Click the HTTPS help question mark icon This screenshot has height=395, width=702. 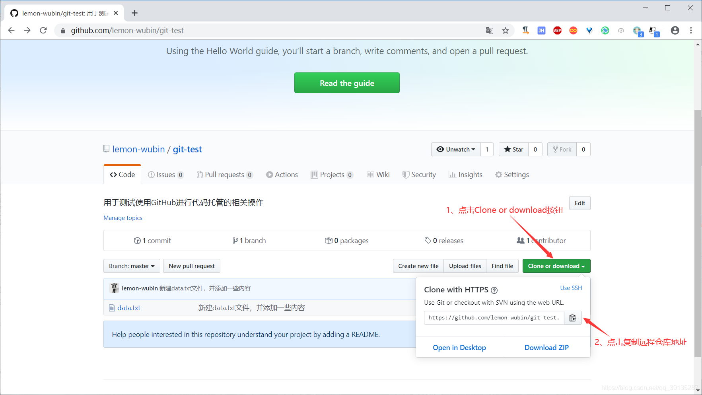pos(494,290)
